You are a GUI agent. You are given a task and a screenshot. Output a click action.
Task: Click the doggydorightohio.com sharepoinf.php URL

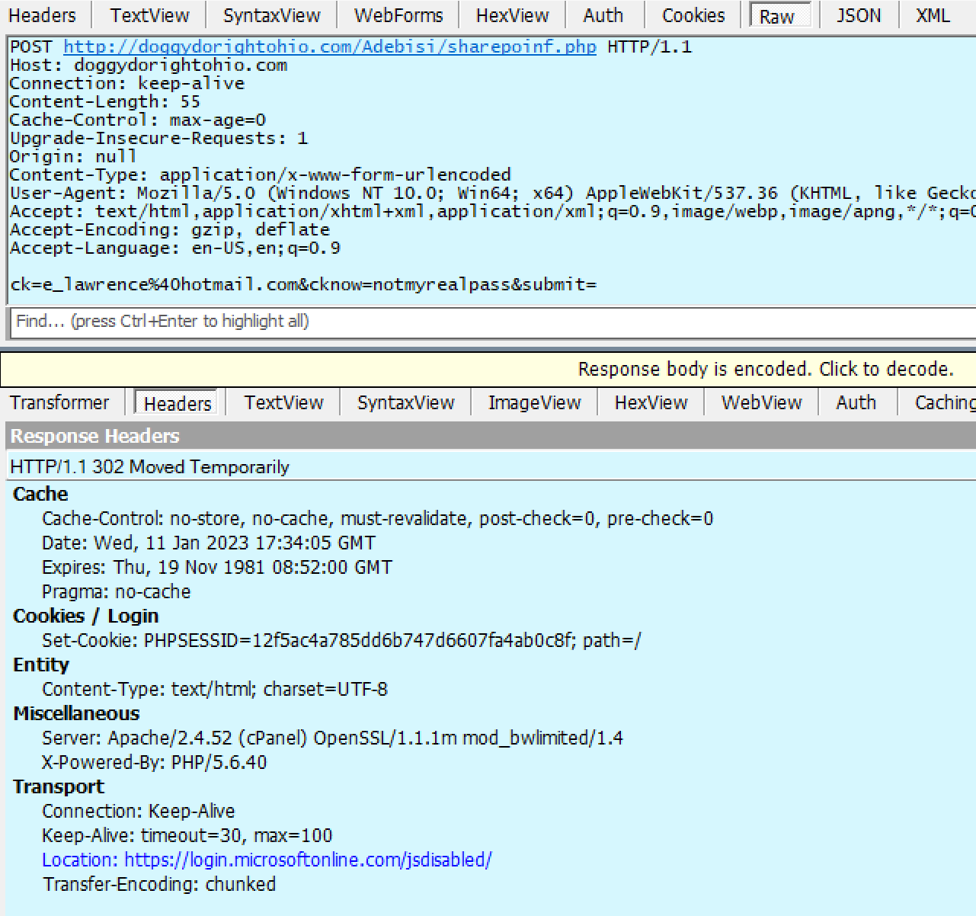[x=329, y=47]
